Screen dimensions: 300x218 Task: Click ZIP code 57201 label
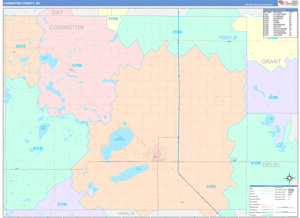click(x=211, y=186)
